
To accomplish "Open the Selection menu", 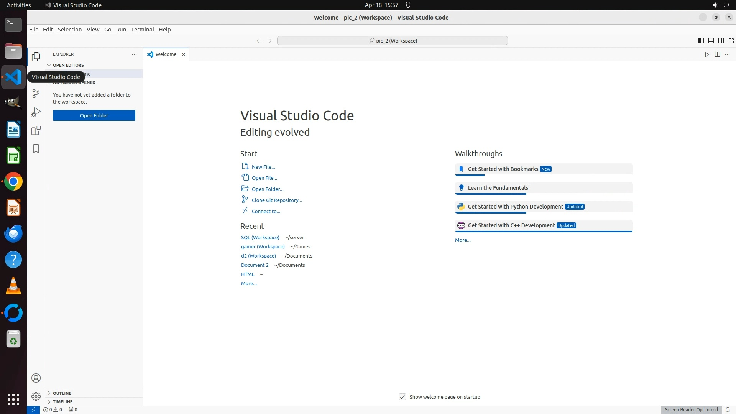I will click(x=69, y=30).
